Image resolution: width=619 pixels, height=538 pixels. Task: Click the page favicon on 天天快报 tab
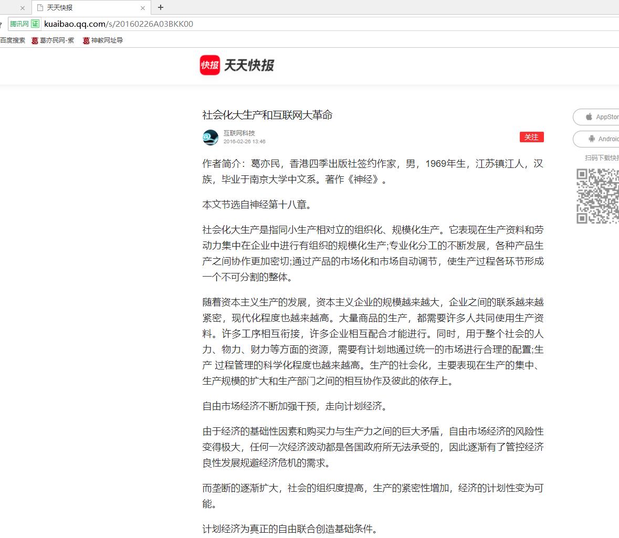[x=40, y=8]
